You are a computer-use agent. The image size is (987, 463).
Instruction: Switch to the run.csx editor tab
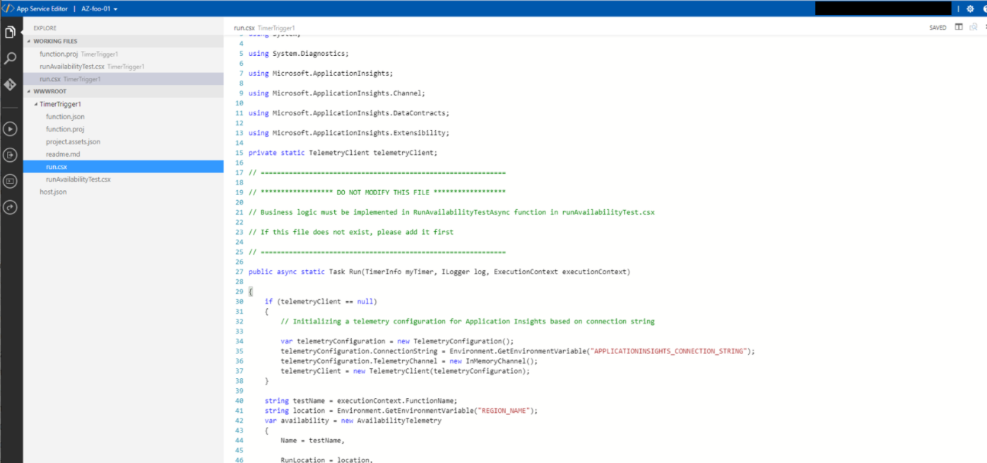click(244, 27)
